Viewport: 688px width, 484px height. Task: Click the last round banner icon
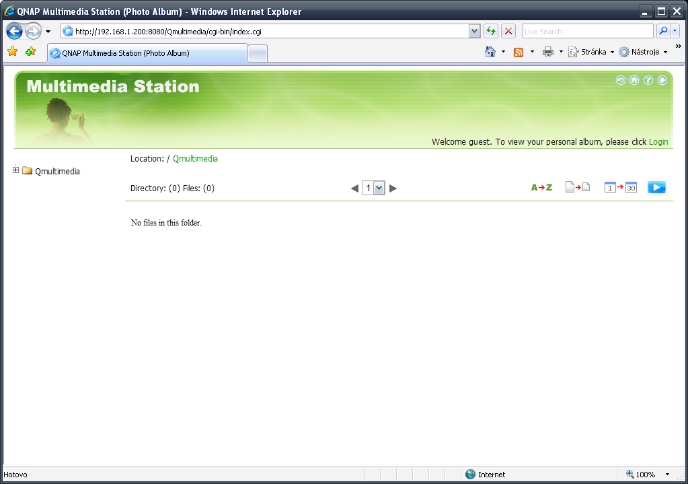(x=662, y=80)
